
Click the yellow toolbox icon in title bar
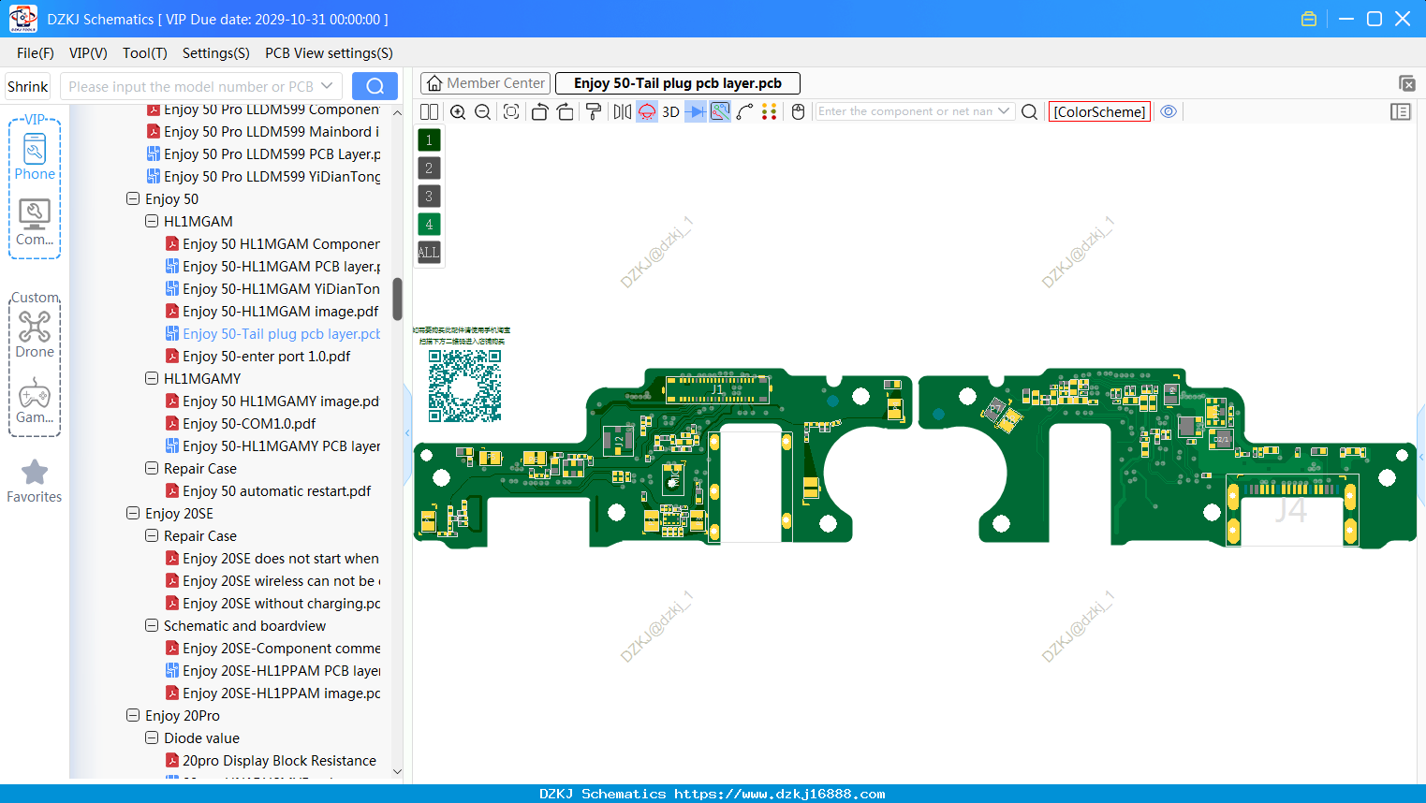(x=1309, y=19)
